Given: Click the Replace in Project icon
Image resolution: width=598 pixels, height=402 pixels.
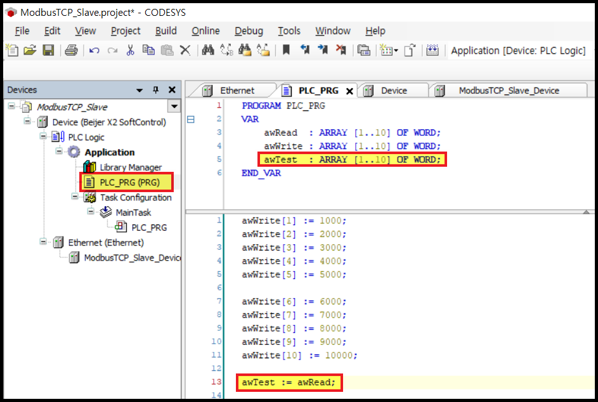Looking at the screenshot, I should pos(263,50).
